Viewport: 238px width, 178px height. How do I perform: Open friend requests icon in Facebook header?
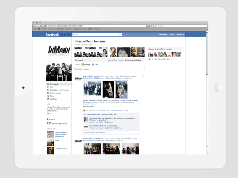[62, 35]
